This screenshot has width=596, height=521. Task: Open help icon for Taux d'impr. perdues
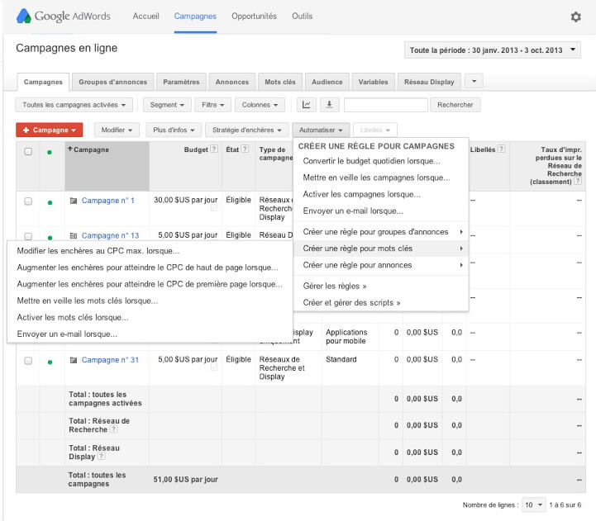pos(578,181)
